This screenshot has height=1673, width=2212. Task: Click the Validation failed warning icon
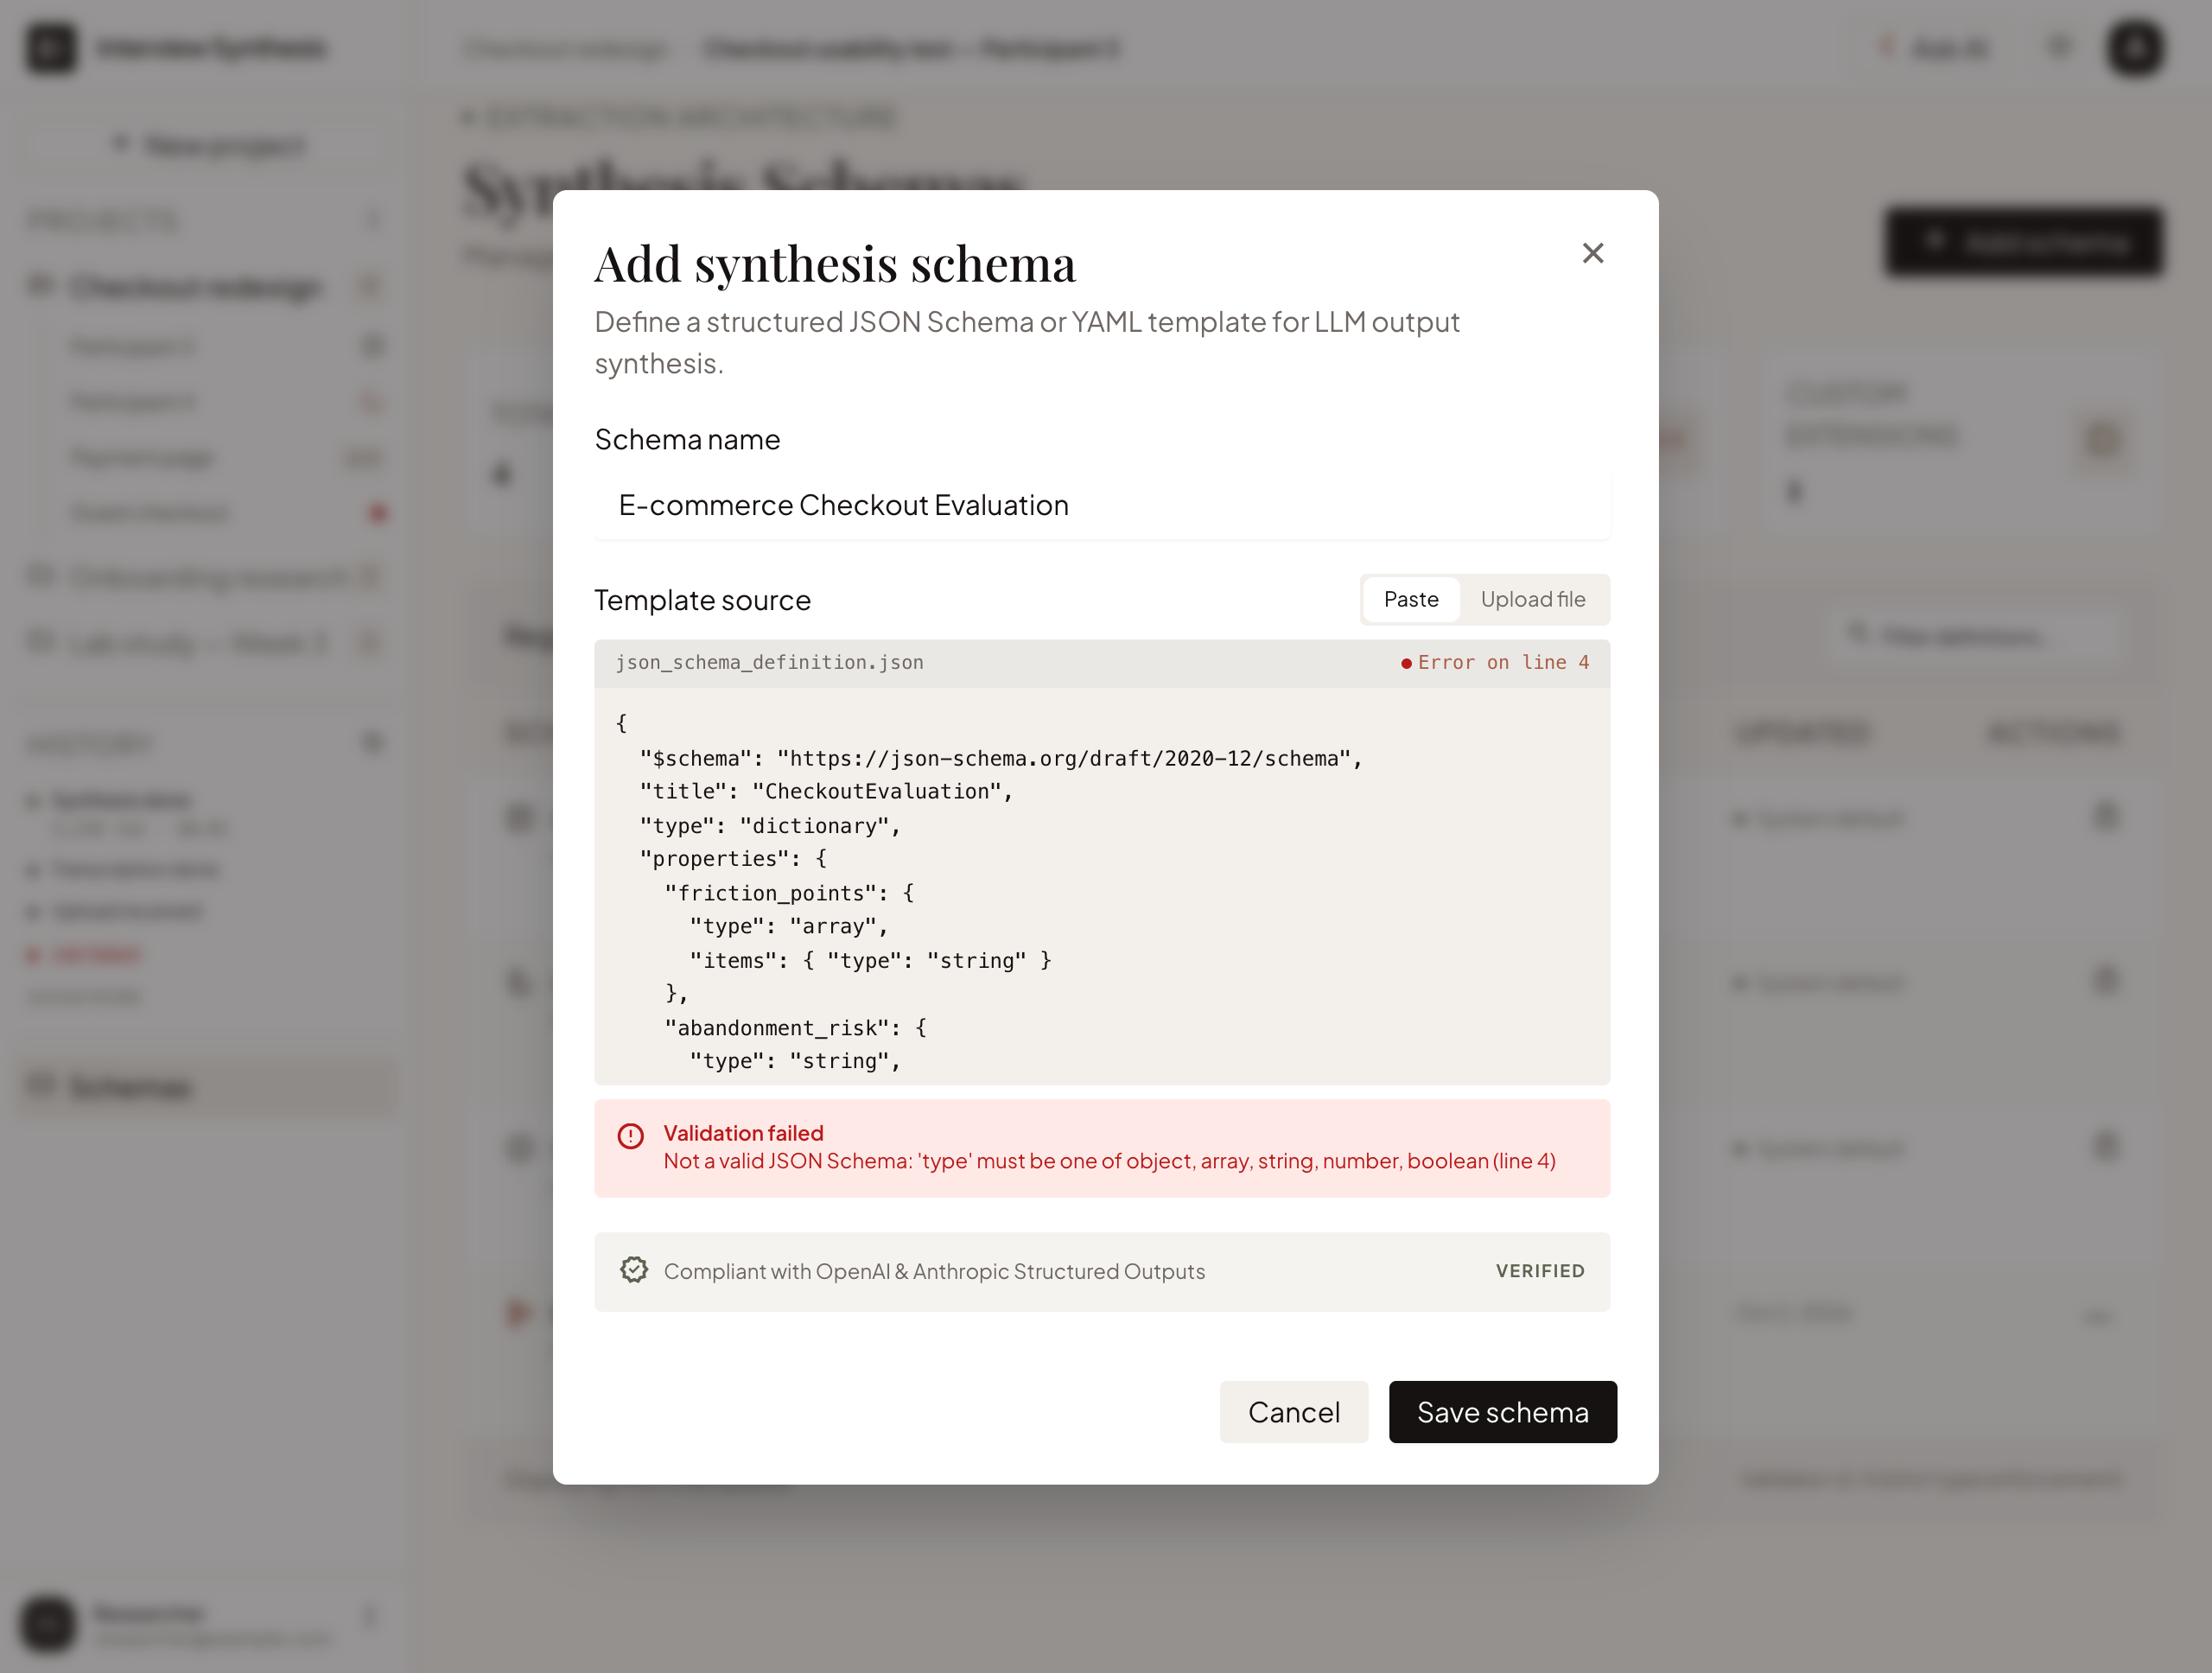pyautogui.click(x=630, y=1136)
